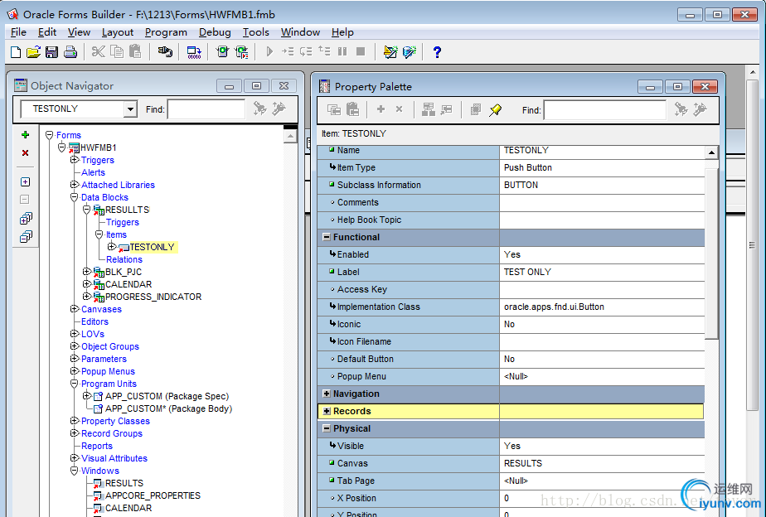Click the New document toolbar icon
Viewport: 766px width, 517px height.
(x=16, y=52)
